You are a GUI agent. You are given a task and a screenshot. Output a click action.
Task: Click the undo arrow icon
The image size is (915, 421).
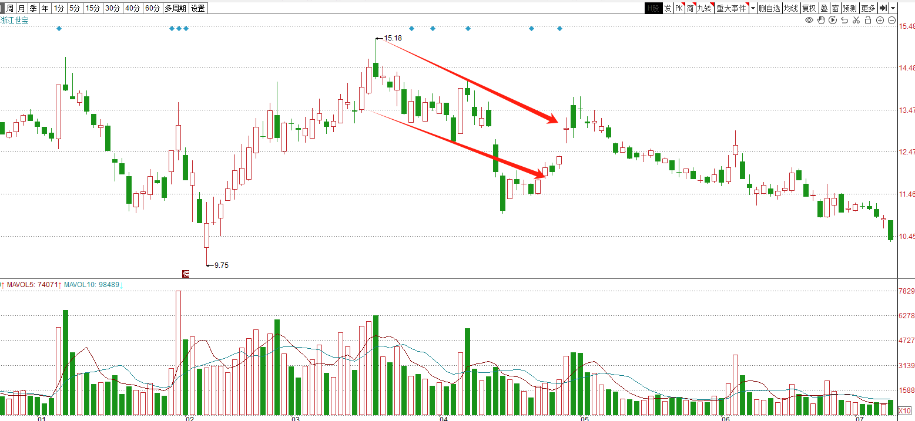point(844,20)
